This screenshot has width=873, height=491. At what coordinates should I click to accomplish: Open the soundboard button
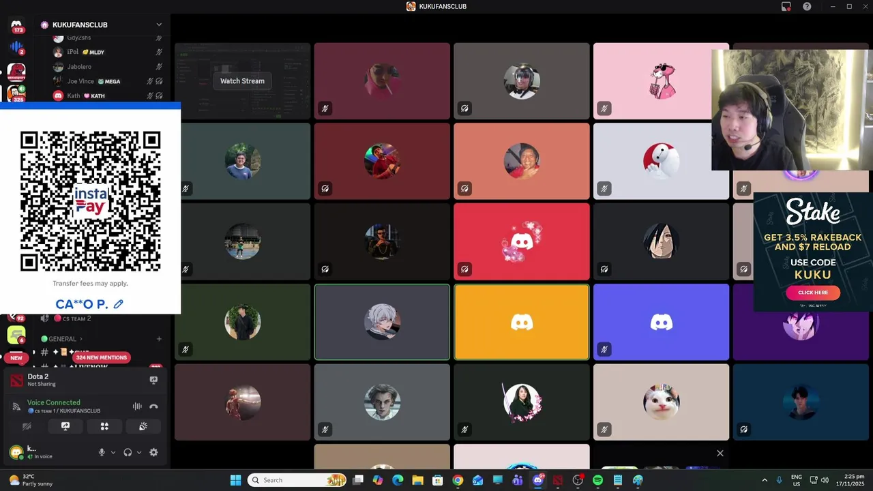click(x=143, y=426)
